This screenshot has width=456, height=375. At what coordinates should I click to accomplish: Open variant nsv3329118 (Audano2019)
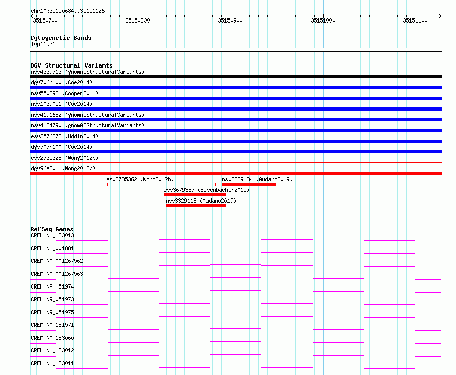201,201
